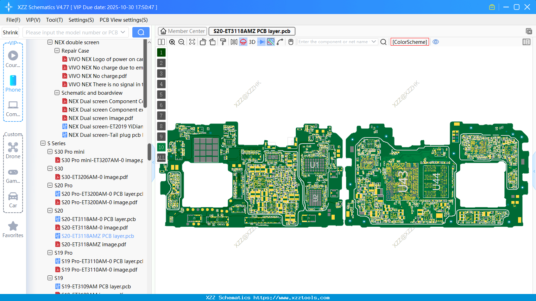
Task: Open the PCB View settings menu
Action: coord(124,20)
